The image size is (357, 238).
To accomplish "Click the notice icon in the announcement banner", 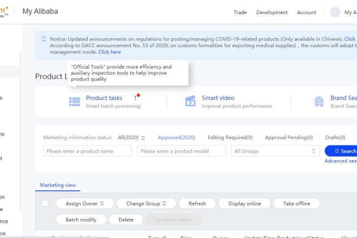I will point(44,39).
